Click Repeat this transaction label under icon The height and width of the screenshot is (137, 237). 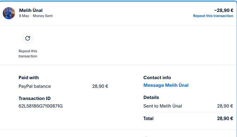pos(28,54)
